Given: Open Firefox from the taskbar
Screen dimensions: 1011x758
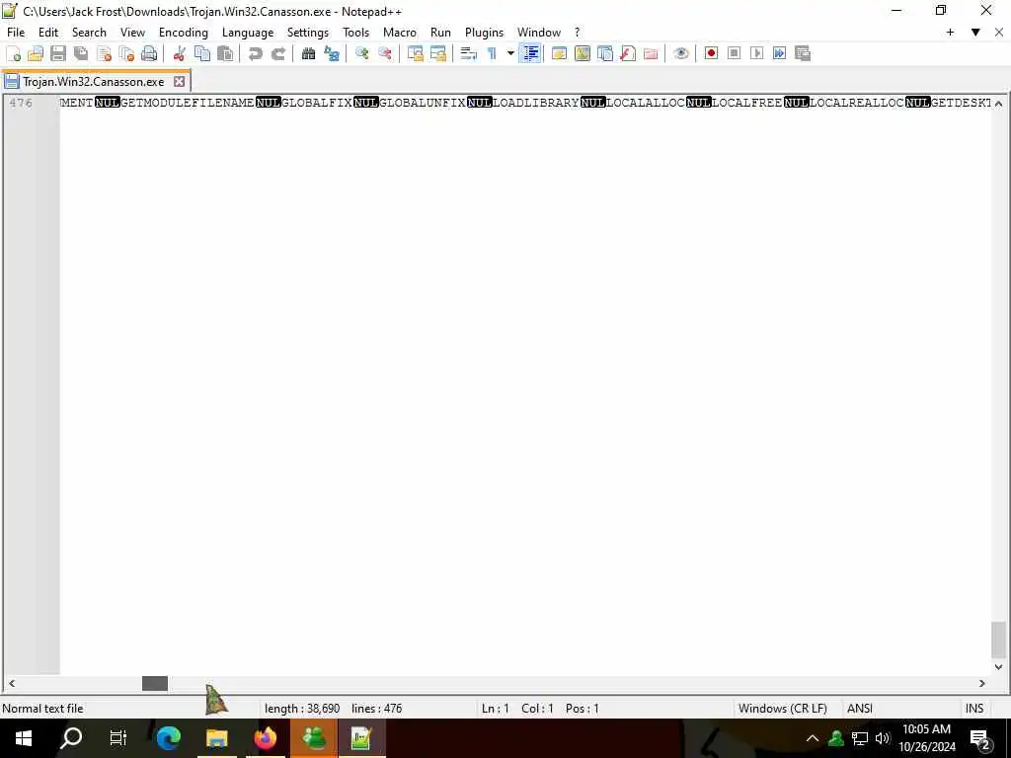Looking at the screenshot, I should pyautogui.click(x=265, y=738).
